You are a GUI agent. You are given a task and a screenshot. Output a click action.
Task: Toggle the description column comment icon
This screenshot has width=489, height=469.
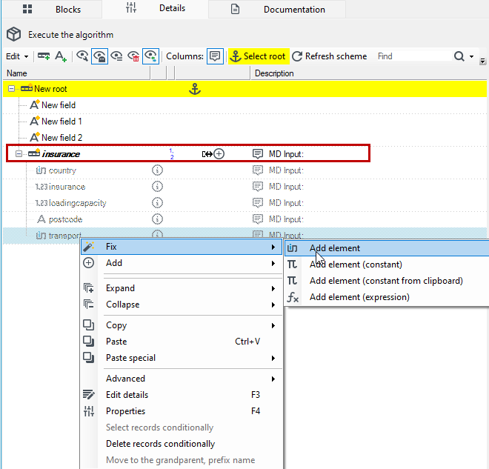(215, 56)
